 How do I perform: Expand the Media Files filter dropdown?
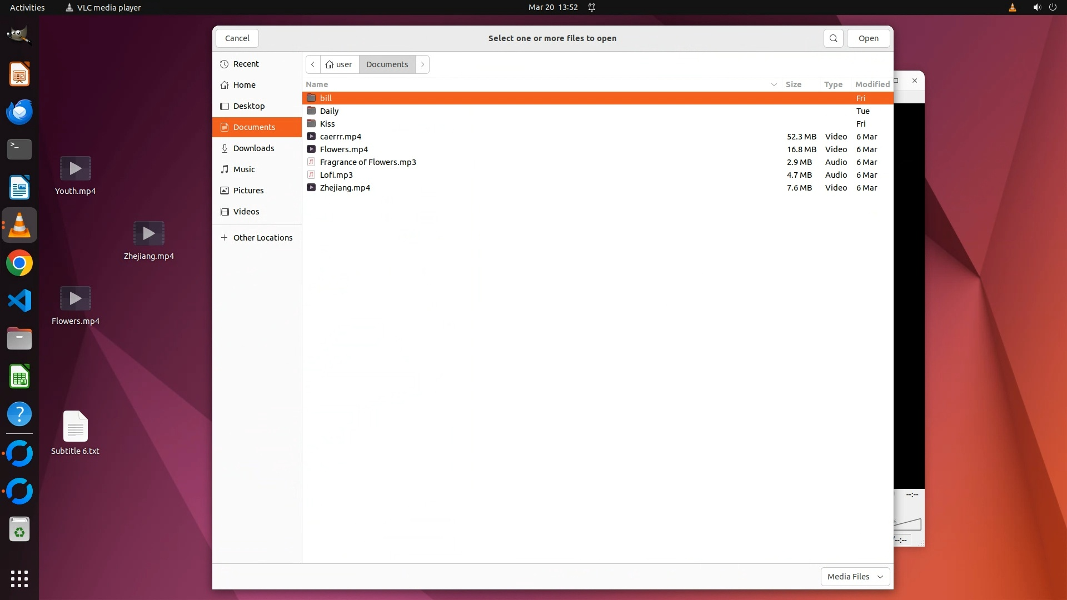point(855,577)
